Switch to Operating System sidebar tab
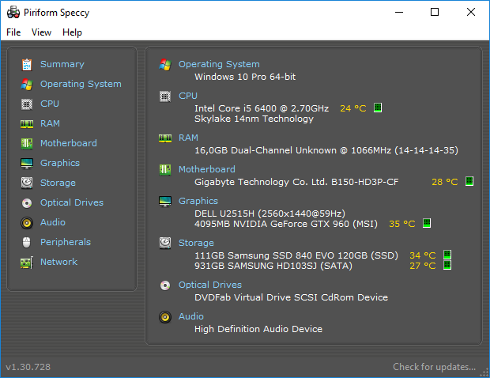This screenshot has height=378, width=490. tap(81, 84)
